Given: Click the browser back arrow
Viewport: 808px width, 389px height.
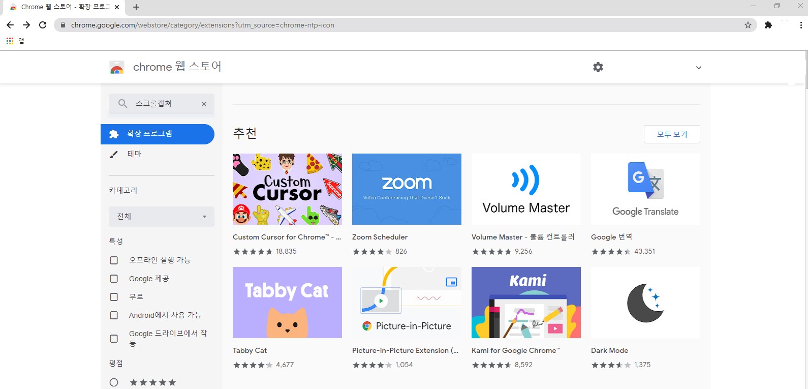Looking at the screenshot, I should [x=10, y=25].
